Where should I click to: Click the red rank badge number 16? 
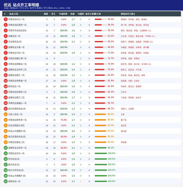6,103
